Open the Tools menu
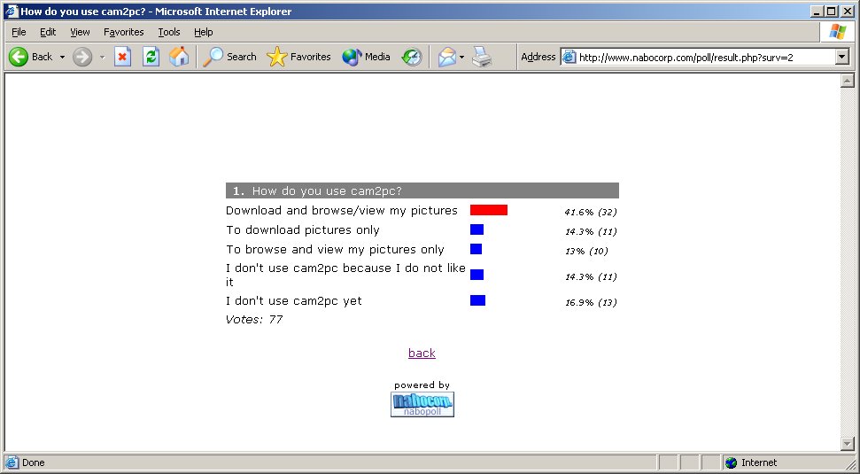 169,32
